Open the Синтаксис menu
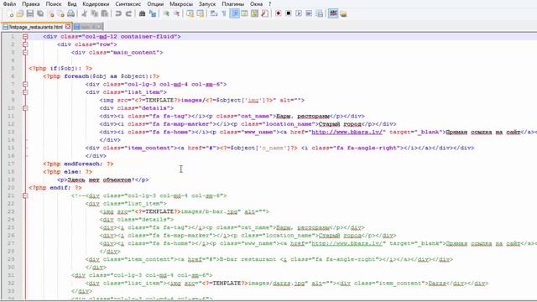Screen dimensions: 537x302 (128, 4)
